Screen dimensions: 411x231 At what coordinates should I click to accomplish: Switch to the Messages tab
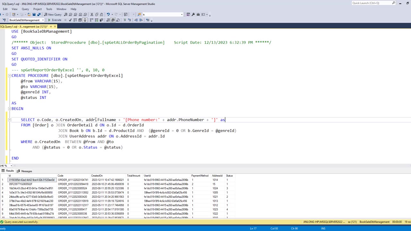pyautogui.click(x=24, y=171)
